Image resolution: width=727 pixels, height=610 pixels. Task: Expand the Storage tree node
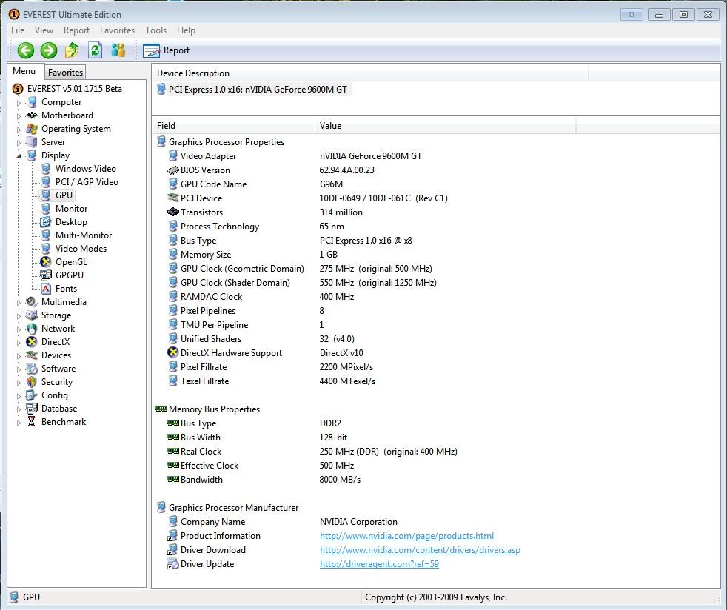pos(19,316)
